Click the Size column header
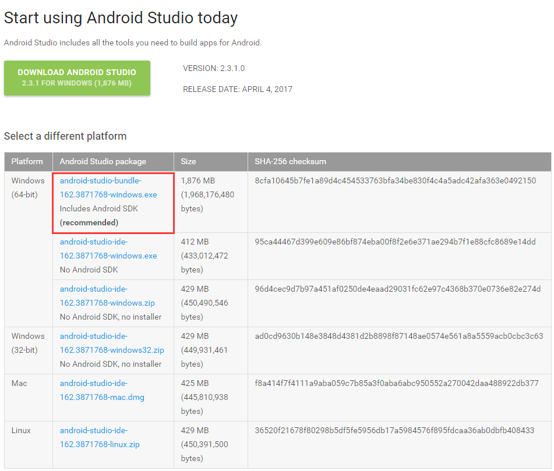Image resolution: width=554 pixels, height=471 pixels. (186, 161)
